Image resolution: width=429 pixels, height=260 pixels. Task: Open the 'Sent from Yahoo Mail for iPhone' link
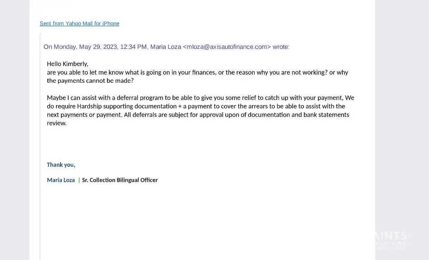pos(79,24)
